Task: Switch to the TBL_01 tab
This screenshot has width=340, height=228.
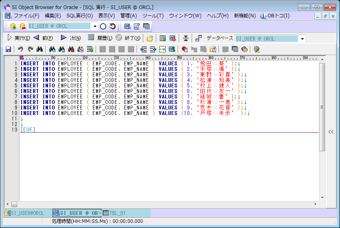Action: tap(114, 213)
